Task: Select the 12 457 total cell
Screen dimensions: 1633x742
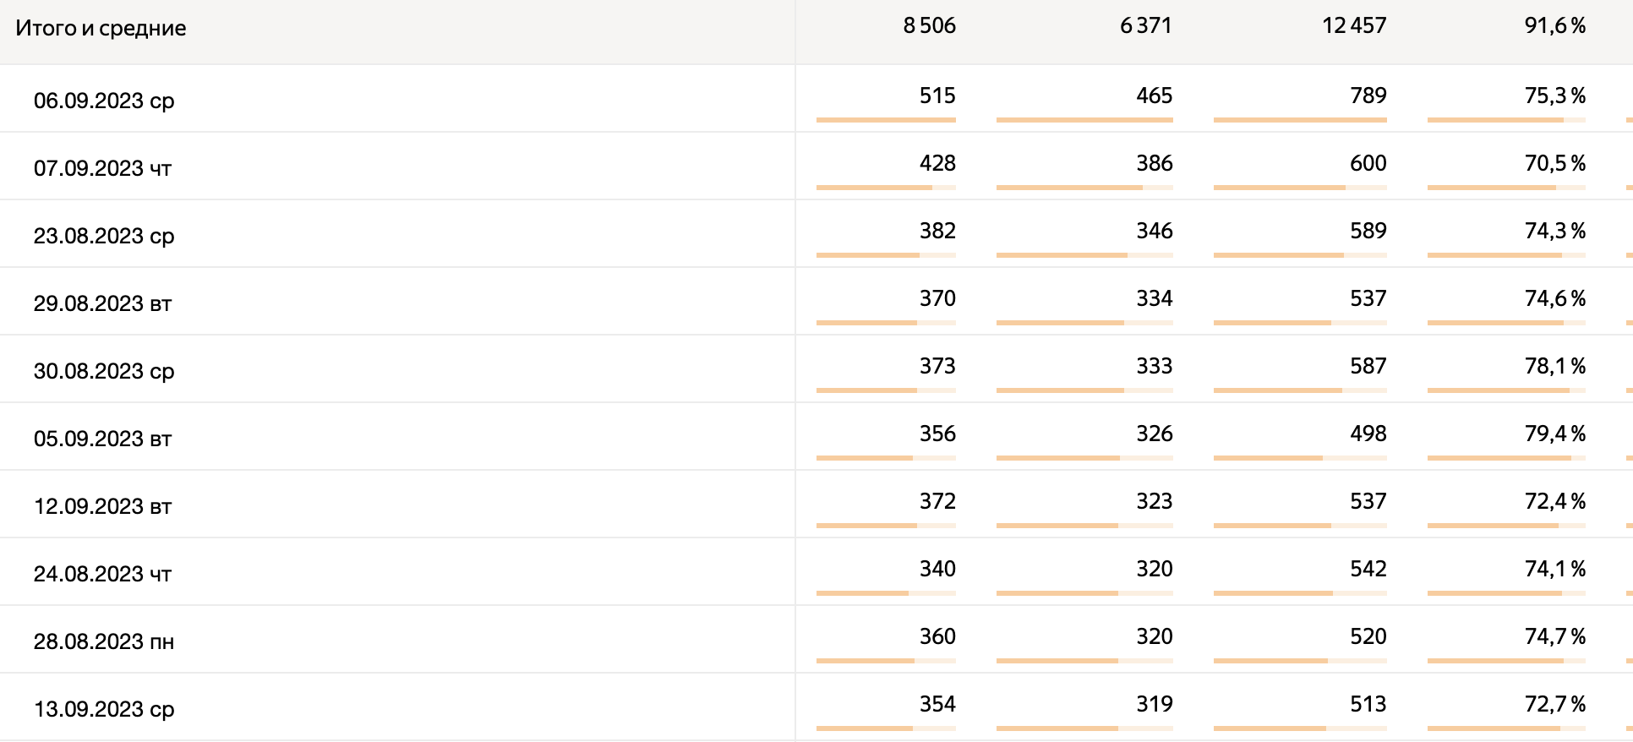Action: [x=1354, y=26]
